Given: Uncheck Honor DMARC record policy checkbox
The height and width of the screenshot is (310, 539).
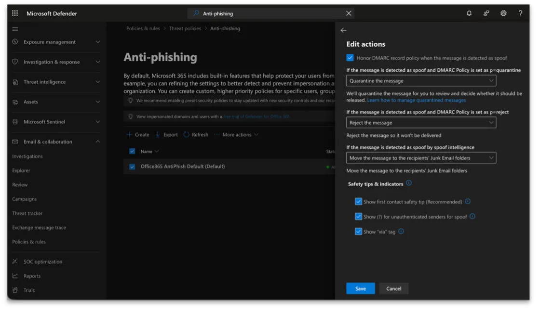Looking at the screenshot, I should 350,58.
